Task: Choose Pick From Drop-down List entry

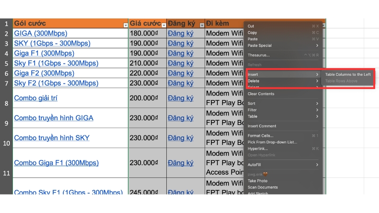Action: click(283, 142)
